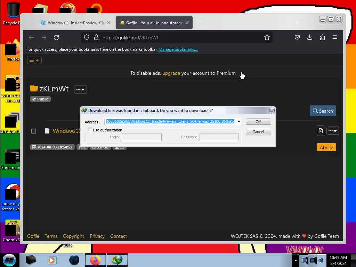The width and height of the screenshot is (356, 267).
Task: Click the network tray icon
Action: tap(313, 260)
